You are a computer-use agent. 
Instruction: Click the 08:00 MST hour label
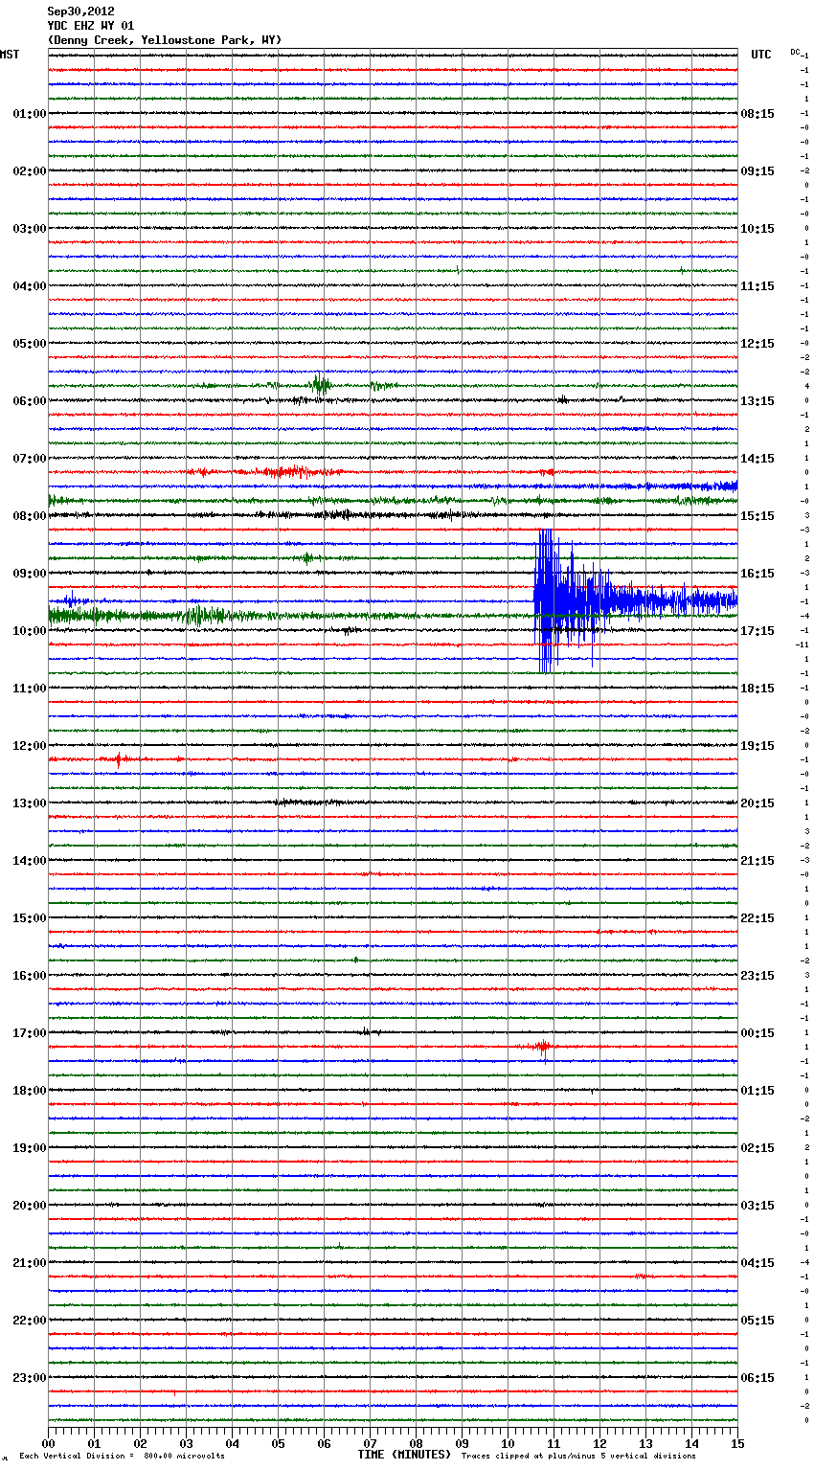click(30, 516)
